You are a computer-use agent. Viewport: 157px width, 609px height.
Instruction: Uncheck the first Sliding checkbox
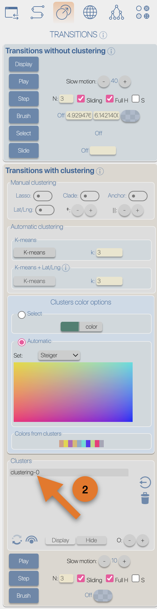(81, 99)
